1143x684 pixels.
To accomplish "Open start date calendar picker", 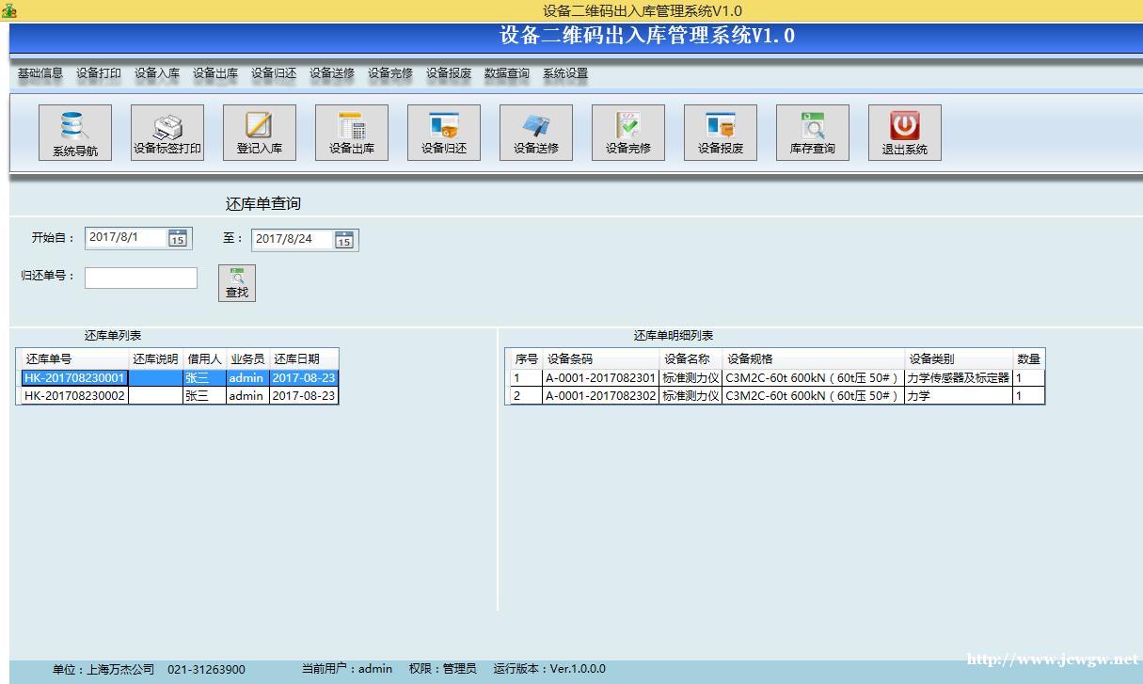I will click(x=178, y=239).
